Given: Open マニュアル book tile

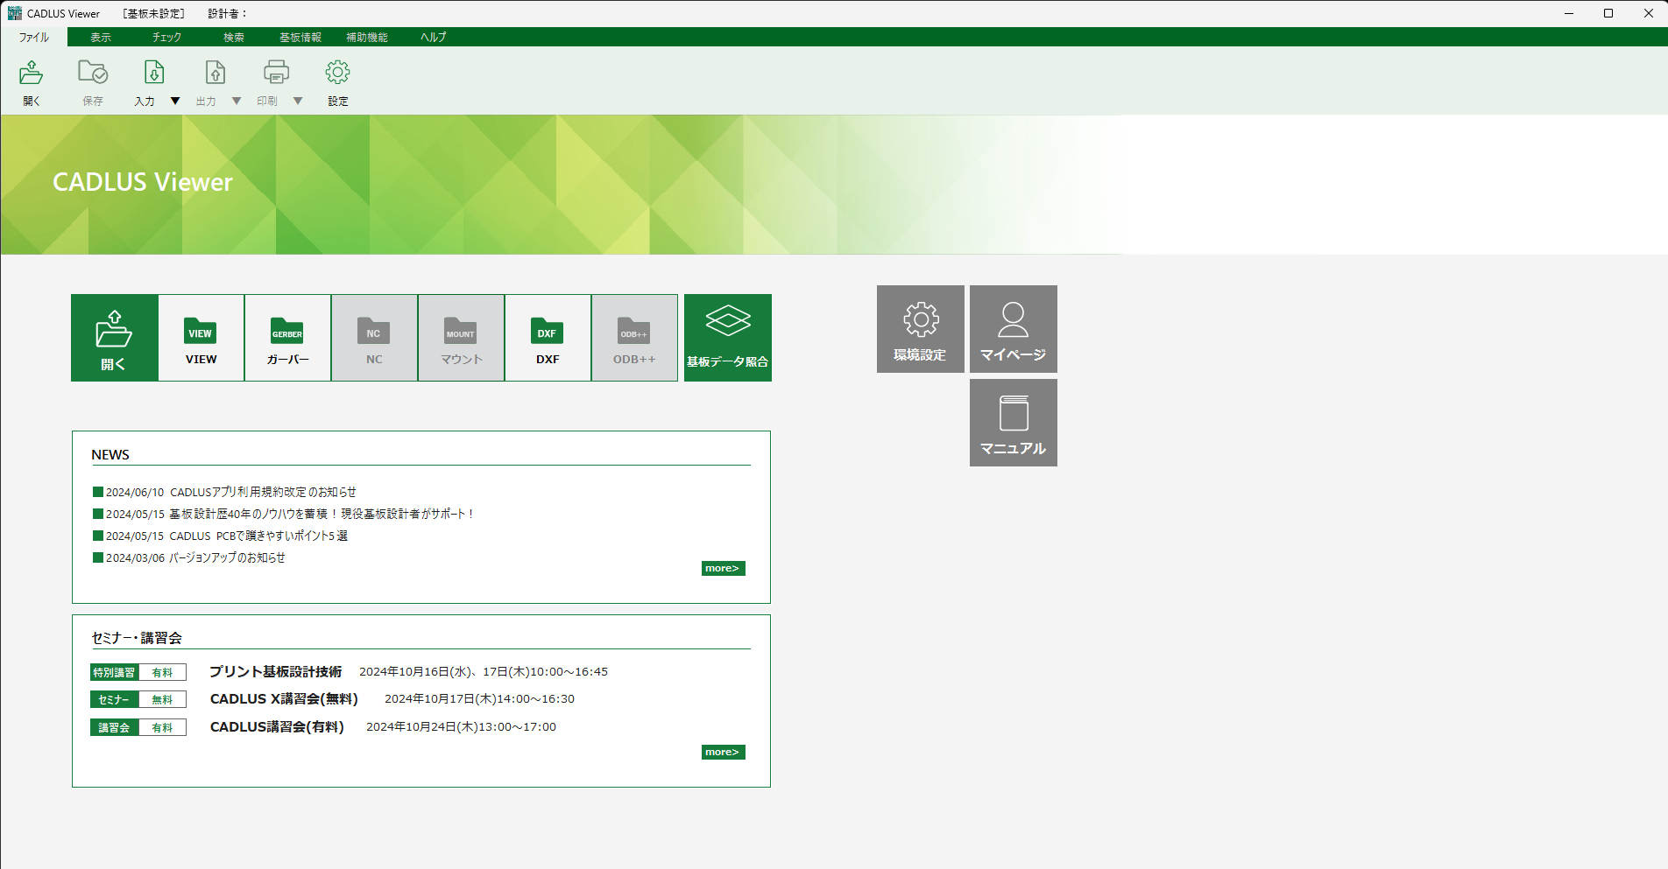Looking at the screenshot, I should [1014, 423].
